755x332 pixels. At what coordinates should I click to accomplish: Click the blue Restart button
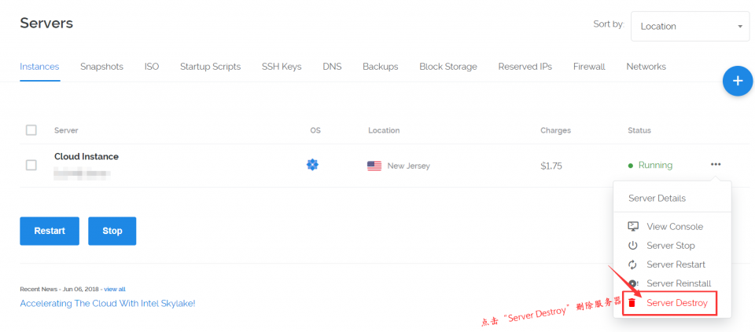coord(50,231)
